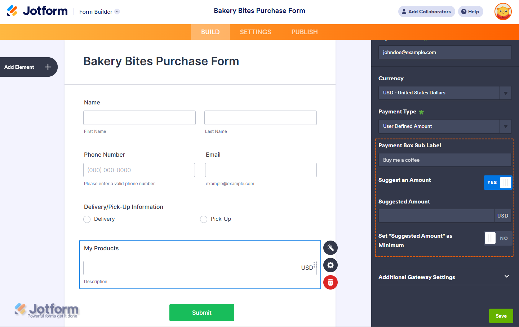The image size is (519, 327).
Task: Switch to the PUBLISH tab
Action: (305, 32)
